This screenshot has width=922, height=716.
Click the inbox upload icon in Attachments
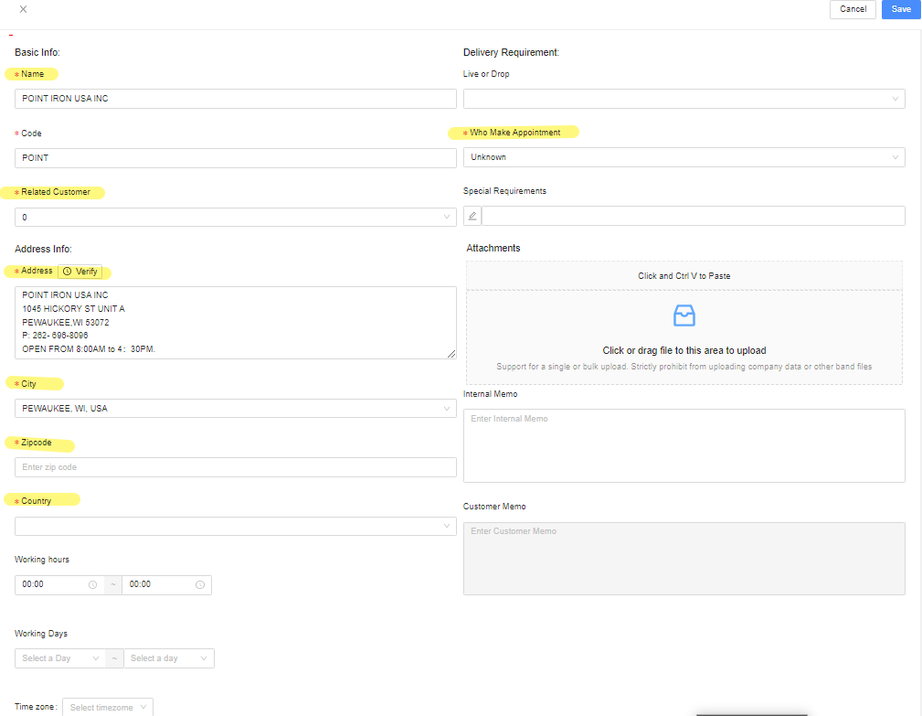[x=684, y=315]
